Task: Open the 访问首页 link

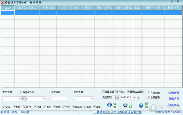Action: point(174,93)
